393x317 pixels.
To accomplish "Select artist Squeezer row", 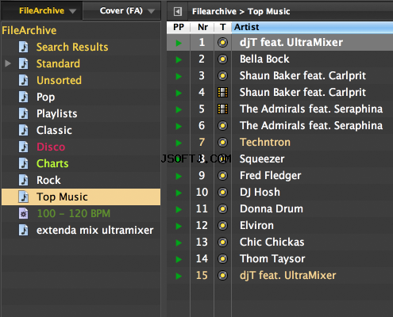I will tap(279, 158).
